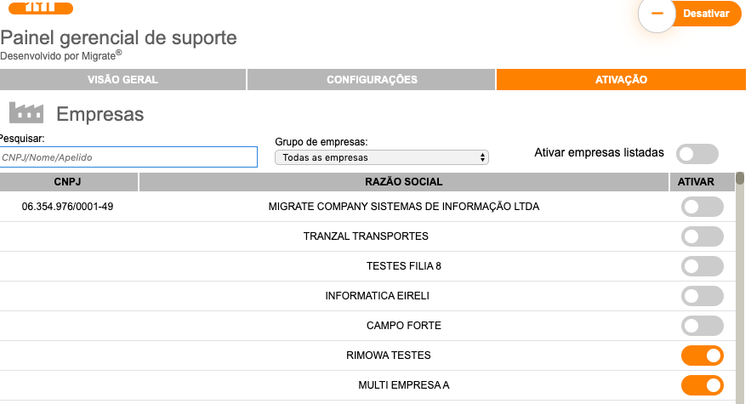
Task: Disable the Rimowa Testes toggle
Action: (x=703, y=356)
